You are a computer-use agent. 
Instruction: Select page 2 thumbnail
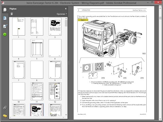(x=37, y=26)
